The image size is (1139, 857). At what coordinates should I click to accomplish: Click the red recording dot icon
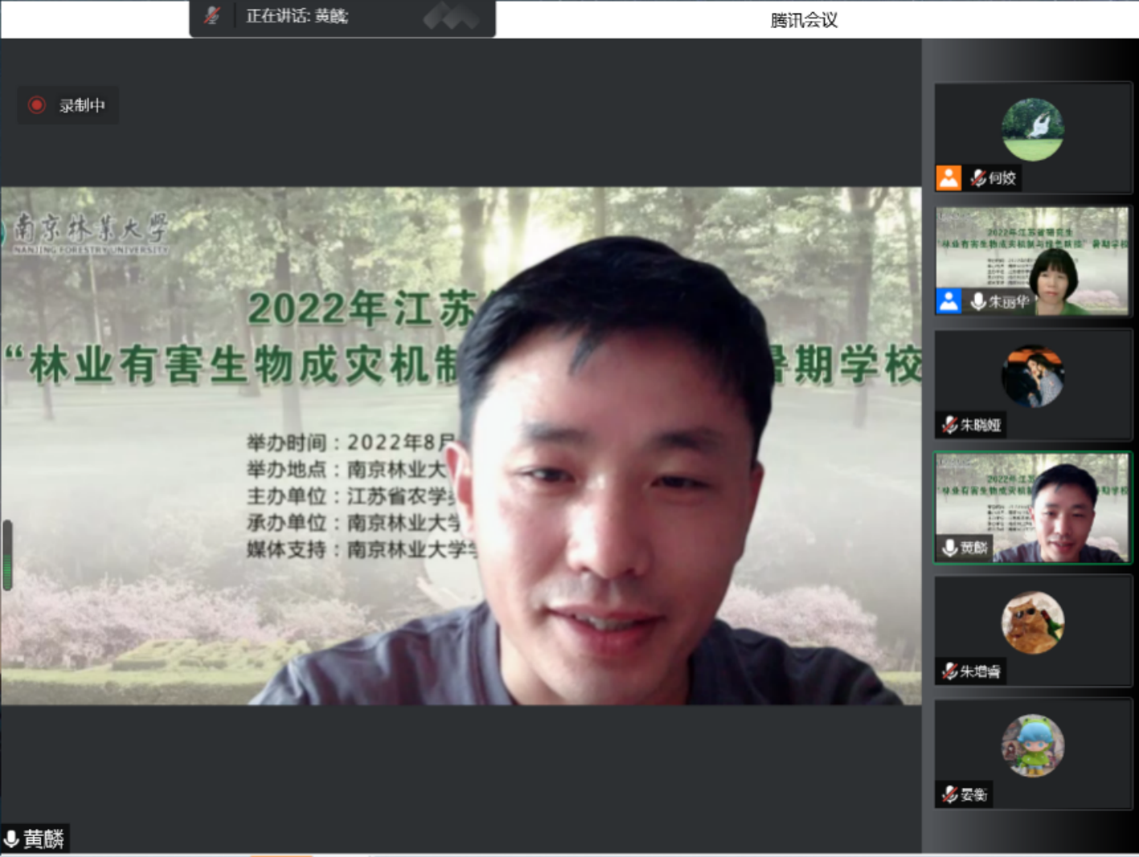point(35,105)
